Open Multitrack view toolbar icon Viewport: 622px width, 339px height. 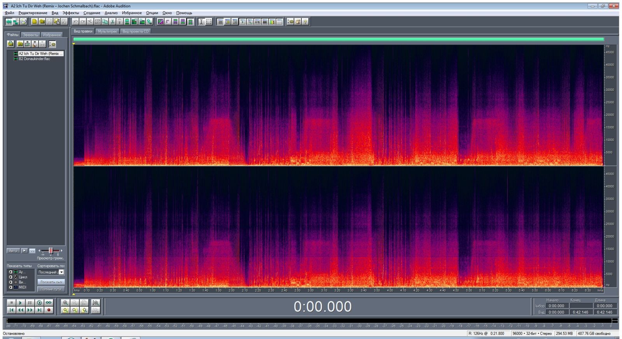[16, 21]
